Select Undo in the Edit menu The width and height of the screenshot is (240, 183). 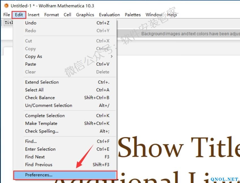click(x=31, y=23)
